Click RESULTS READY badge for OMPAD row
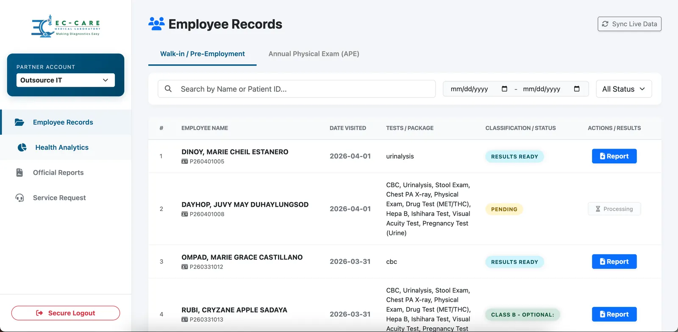Image resolution: width=678 pixels, height=332 pixels. tap(514, 262)
